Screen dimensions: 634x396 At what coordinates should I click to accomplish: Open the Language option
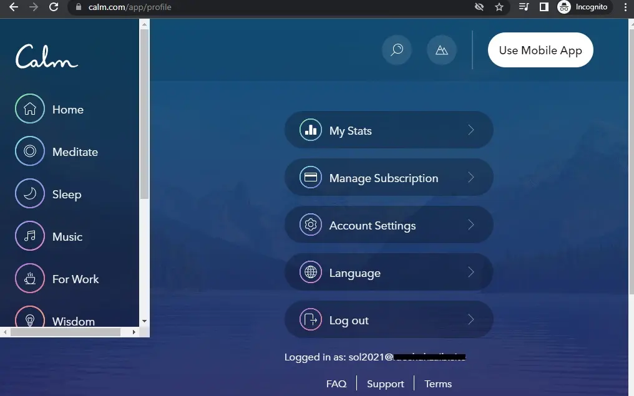(x=389, y=272)
